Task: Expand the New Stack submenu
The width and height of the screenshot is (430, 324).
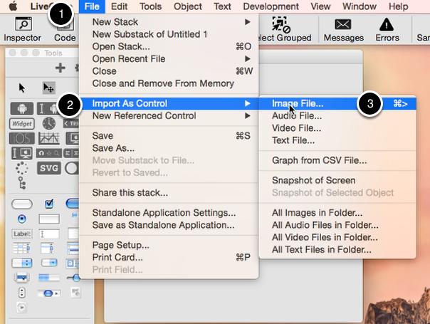Action: tap(169, 22)
